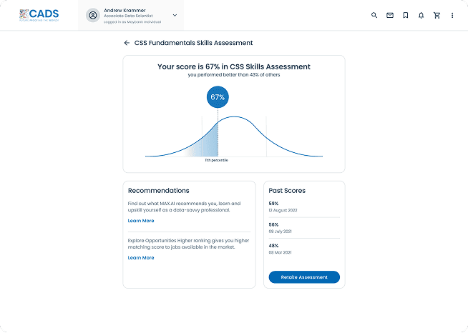This screenshot has height=333, width=468.
Task: Expand the Andrew Krammer account dropdown
Action: [175, 15]
